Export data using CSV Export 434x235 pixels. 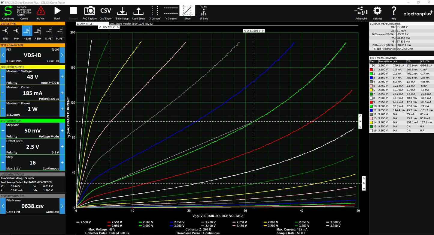coord(106,11)
